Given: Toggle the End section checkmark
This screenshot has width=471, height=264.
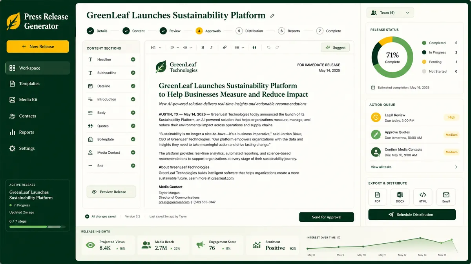Looking at the screenshot, I should pos(133,166).
